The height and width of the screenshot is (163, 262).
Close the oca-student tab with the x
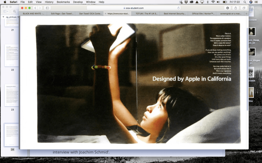(105, 14)
